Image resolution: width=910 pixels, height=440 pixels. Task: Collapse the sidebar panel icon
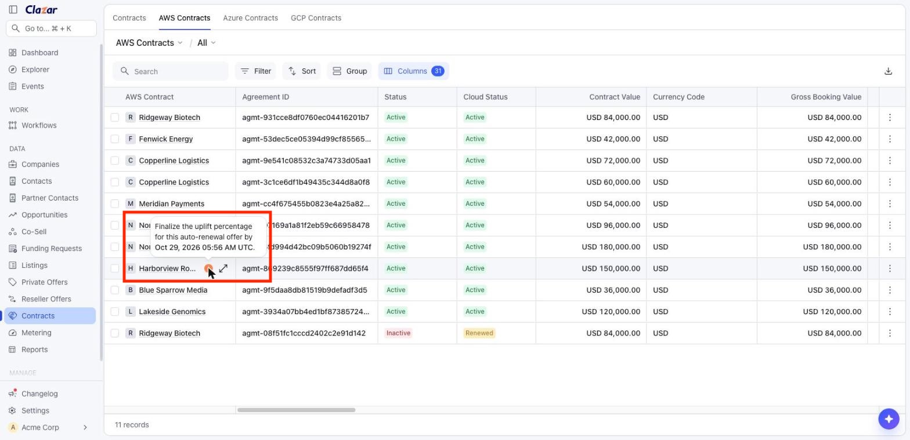coord(13,10)
